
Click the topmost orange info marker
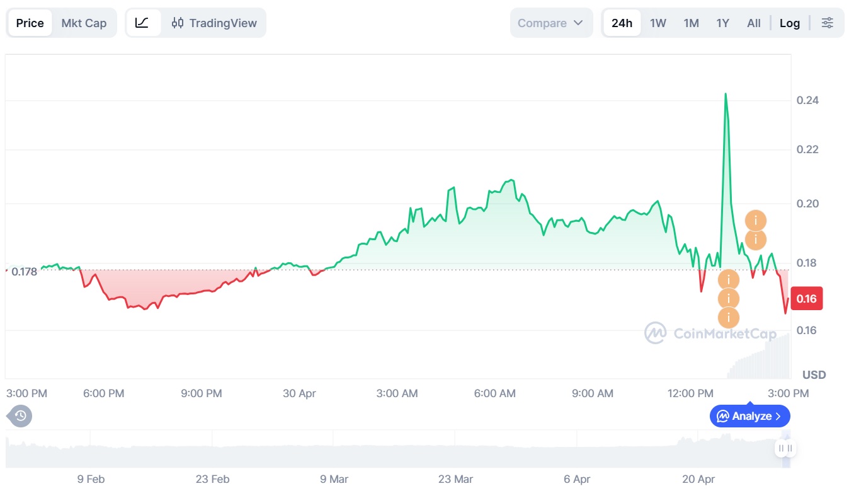pyautogui.click(x=755, y=221)
